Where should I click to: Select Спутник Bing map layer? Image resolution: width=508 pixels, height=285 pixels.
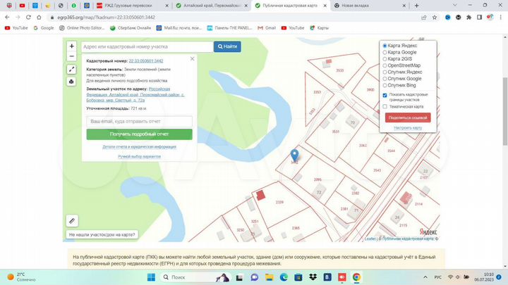pyautogui.click(x=385, y=85)
